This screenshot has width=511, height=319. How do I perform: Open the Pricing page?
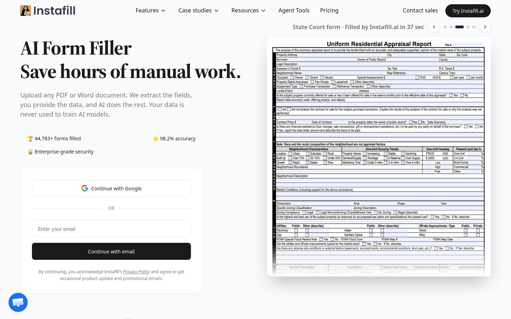click(329, 11)
